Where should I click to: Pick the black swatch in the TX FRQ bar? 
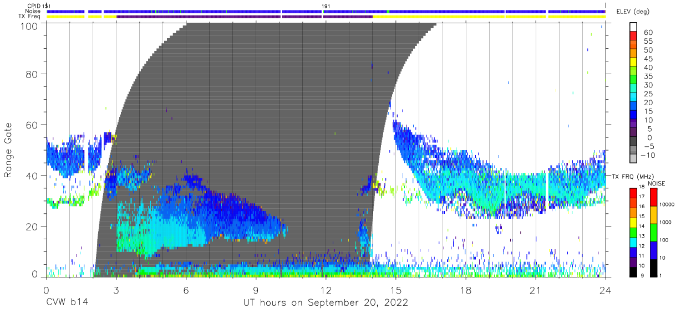click(633, 272)
